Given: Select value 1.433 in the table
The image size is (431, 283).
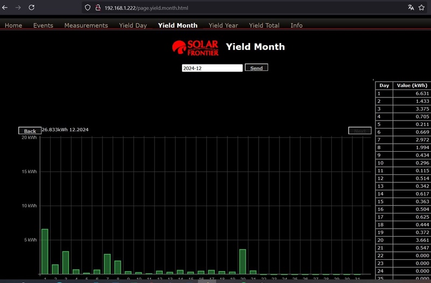Looking at the screenshot, I should (x=422, y=101).
